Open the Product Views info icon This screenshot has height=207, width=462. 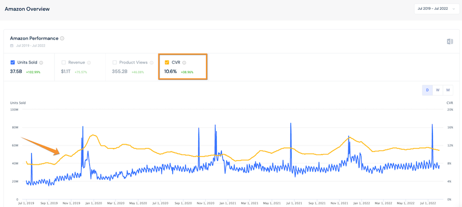151,63
